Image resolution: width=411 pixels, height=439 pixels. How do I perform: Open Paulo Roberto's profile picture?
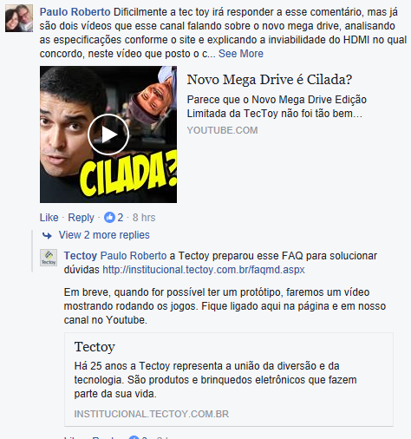coord(19,18)
